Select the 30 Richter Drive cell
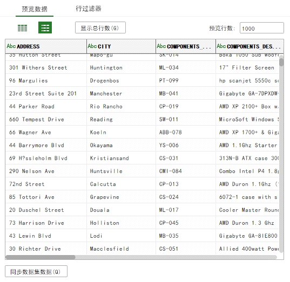The height and width of the screenshot is (282, 290). [46, 249]
